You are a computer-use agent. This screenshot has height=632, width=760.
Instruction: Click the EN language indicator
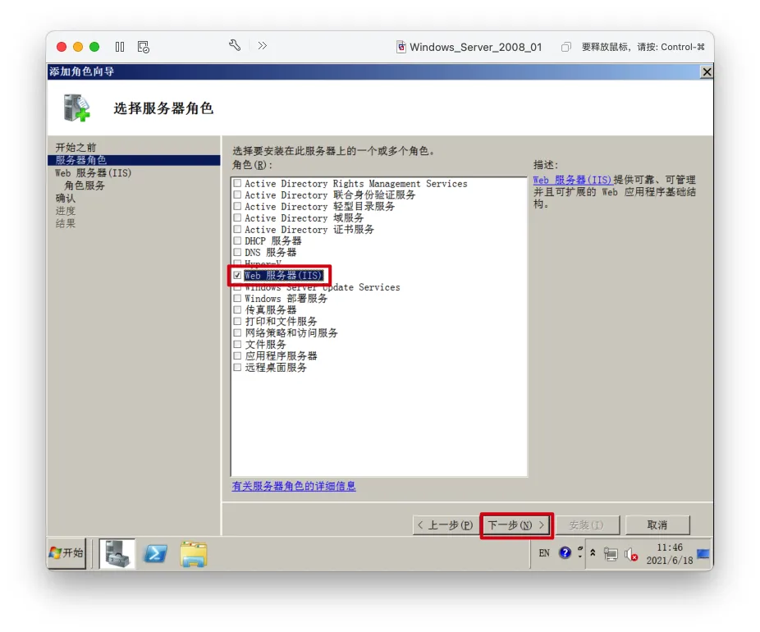tap(544, 553)
